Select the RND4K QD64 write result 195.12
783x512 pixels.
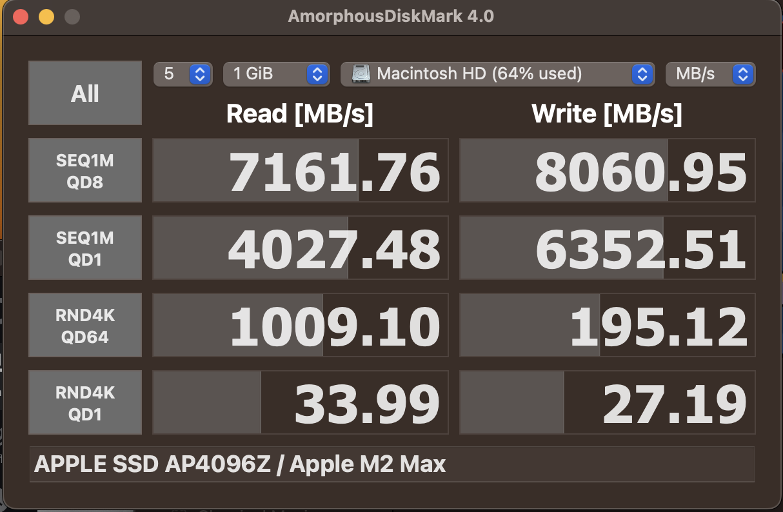pos(607,324)
